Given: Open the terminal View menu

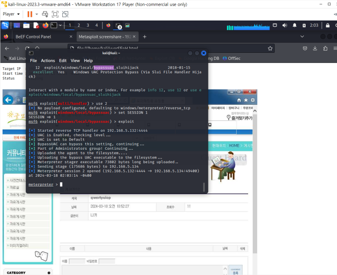Looking at the screenshot, I should [75, 61].
